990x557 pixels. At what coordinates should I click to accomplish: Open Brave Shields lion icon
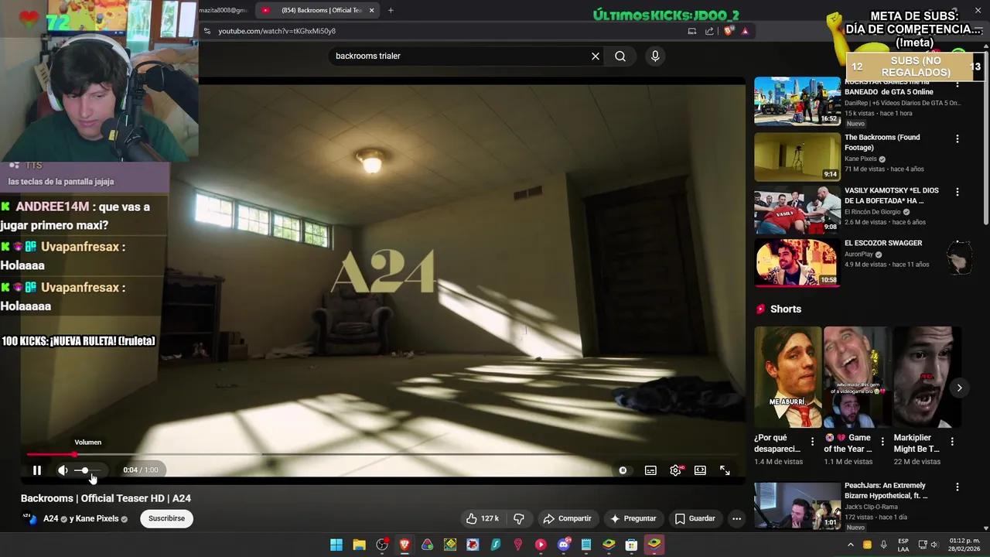pyautogui.click(x=729, y=31)
